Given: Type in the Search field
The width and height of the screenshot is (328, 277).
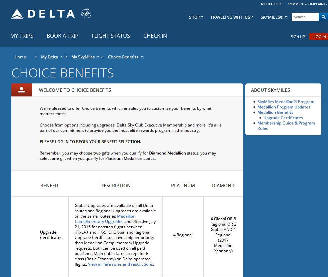Looking at the screenshot, I should click(305, 17).
